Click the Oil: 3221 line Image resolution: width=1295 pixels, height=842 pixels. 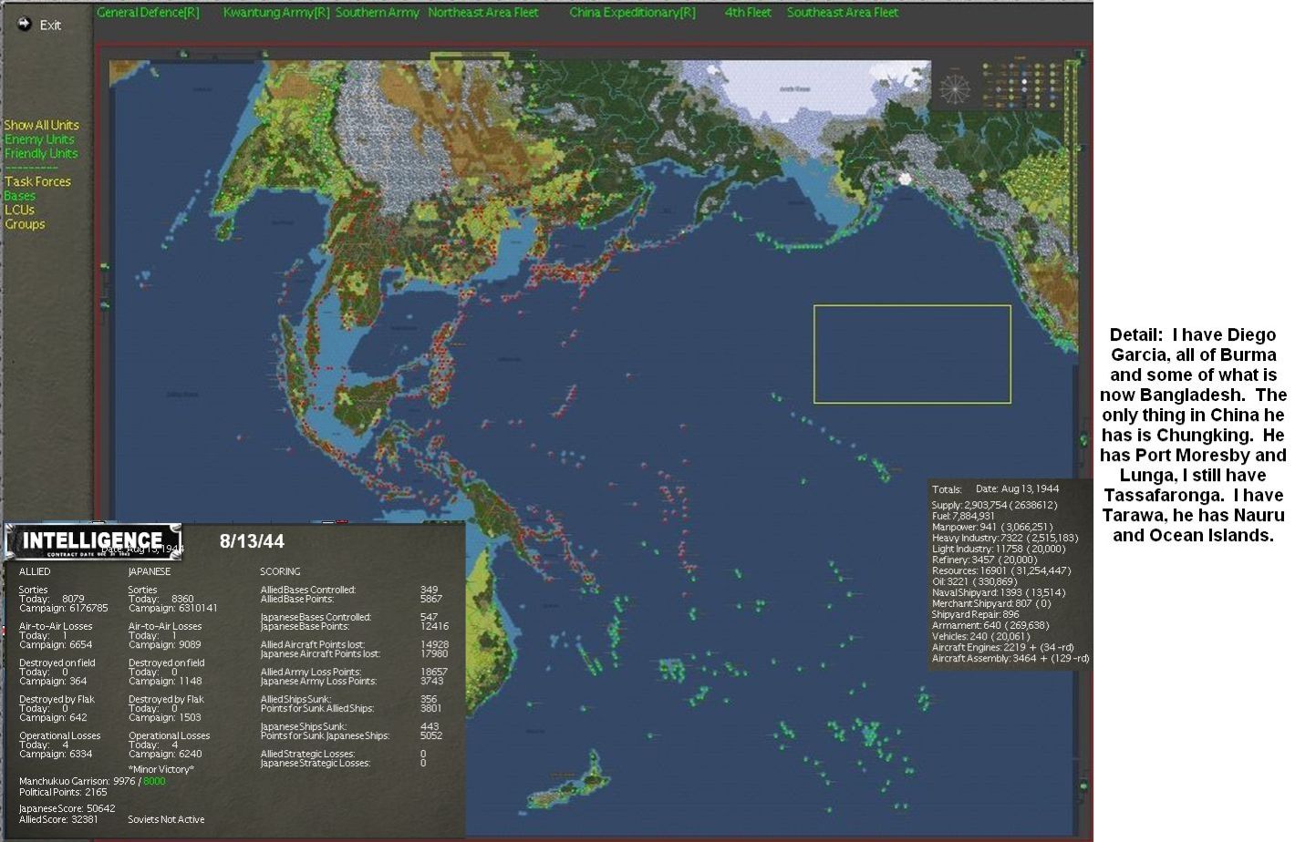[x=974, y=581]
